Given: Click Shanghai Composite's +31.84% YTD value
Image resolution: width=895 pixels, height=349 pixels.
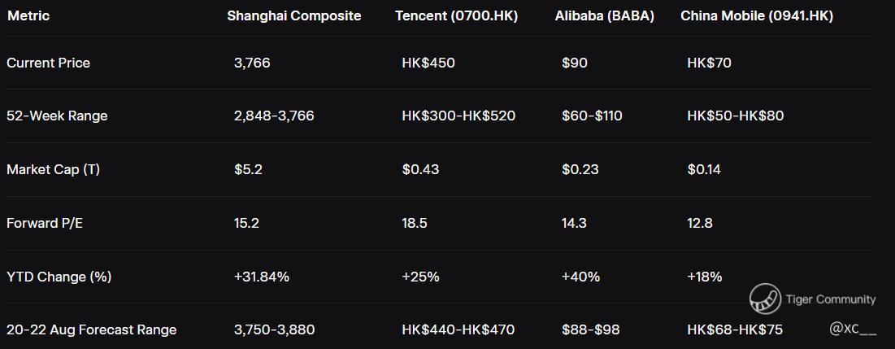Looking at the screenshot, I should (261, 277).
